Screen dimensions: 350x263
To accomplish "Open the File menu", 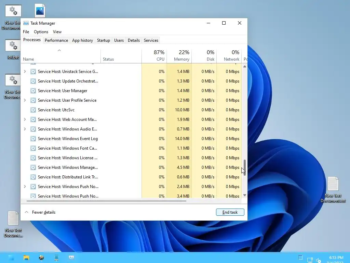I will [x=26, y=32].
